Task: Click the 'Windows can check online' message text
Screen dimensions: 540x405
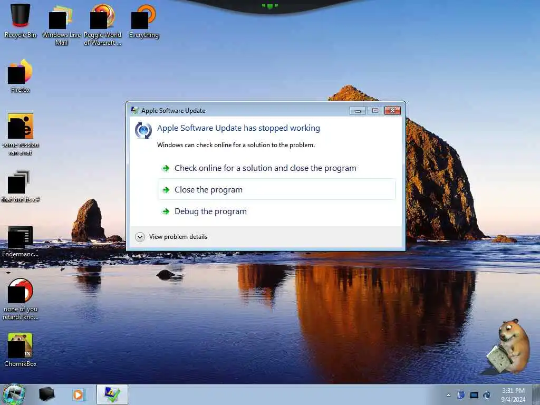Action: coord(236,145)
